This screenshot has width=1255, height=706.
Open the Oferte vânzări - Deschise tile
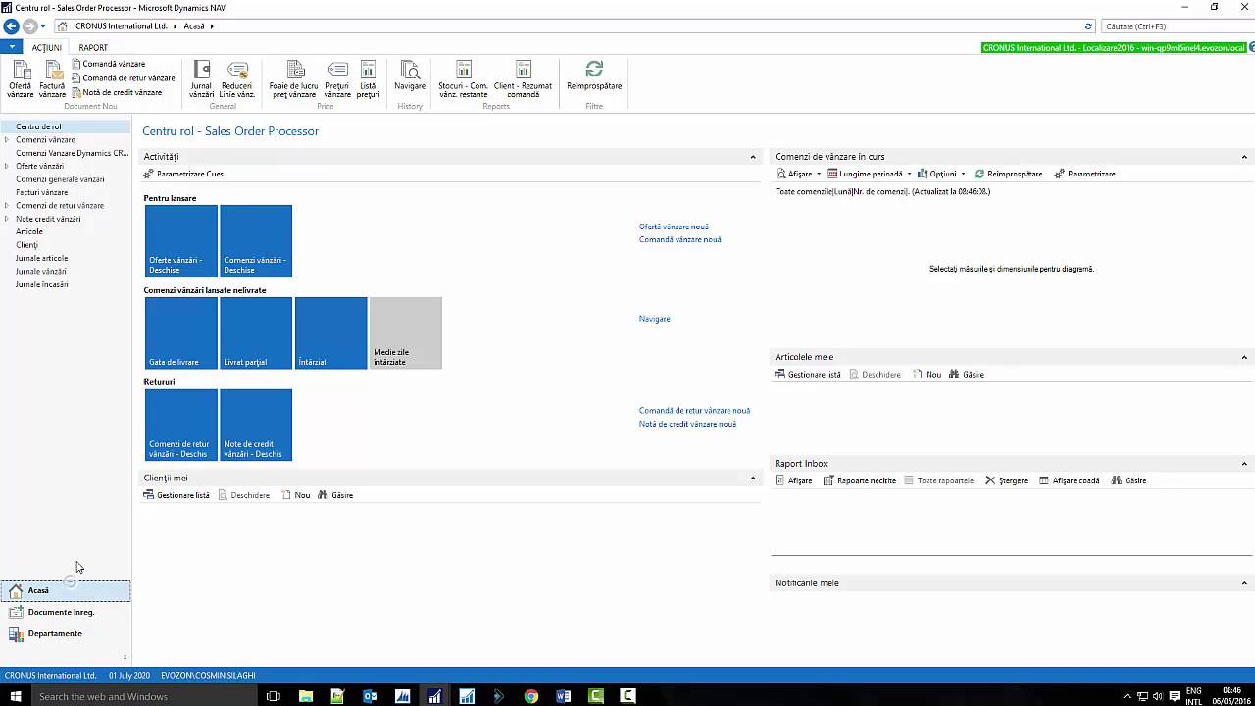point(181,241)
